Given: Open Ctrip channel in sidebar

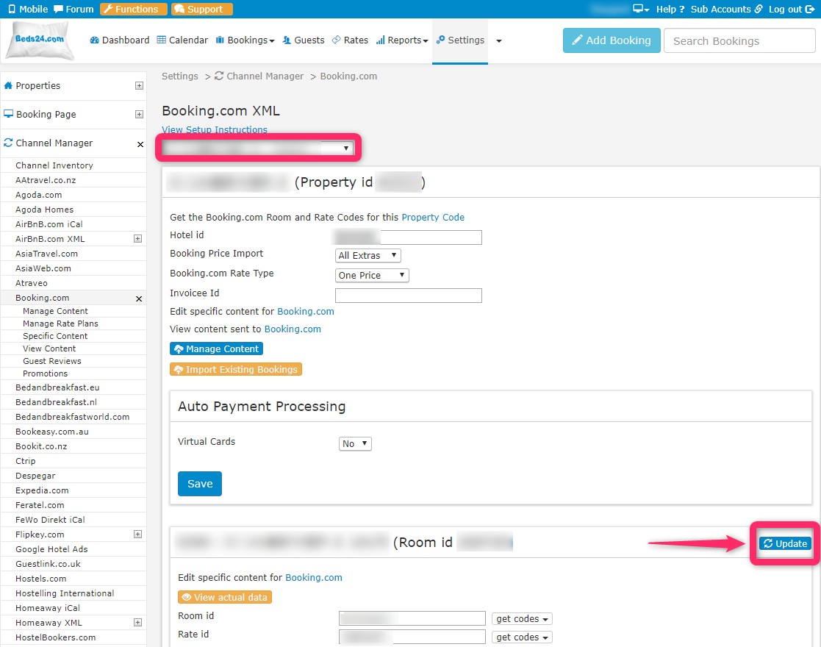Looking at the screenshot, I should [26, 461].
